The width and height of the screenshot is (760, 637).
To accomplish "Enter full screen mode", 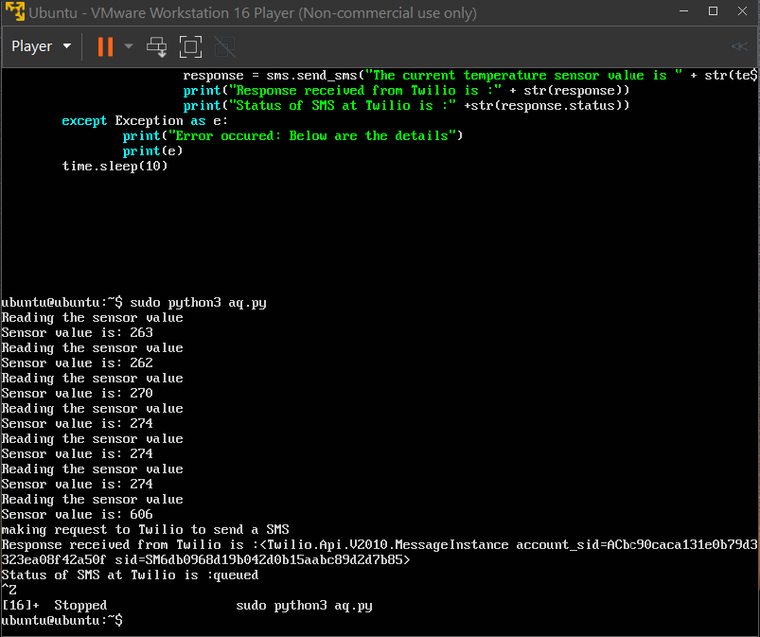I will [190, 47].
